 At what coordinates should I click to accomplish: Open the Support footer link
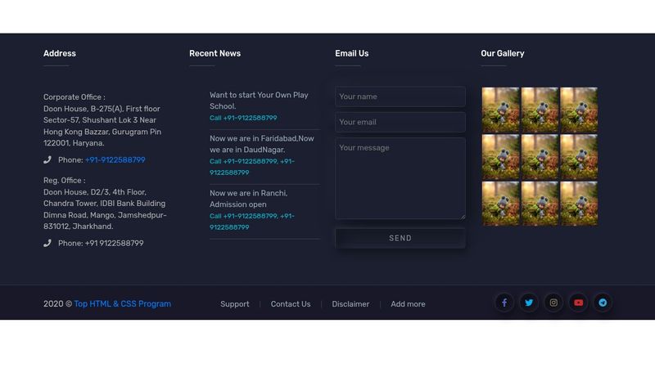pos(235,304)
